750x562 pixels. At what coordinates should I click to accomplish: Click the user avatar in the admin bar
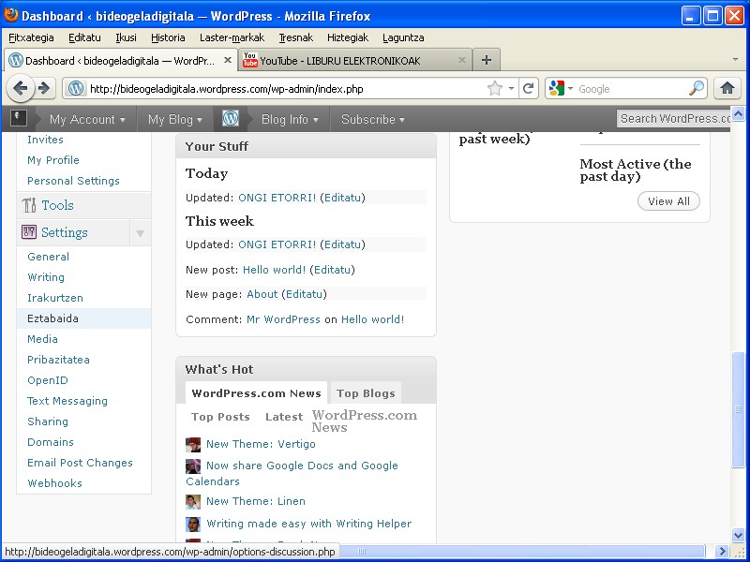[x=18, y=118]
